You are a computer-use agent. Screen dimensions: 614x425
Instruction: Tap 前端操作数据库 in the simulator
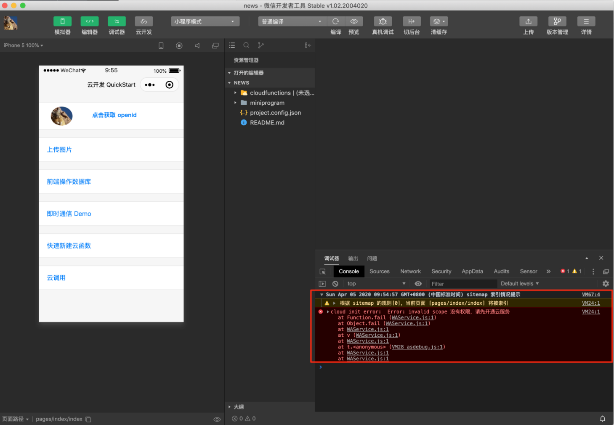pos(111,182)
